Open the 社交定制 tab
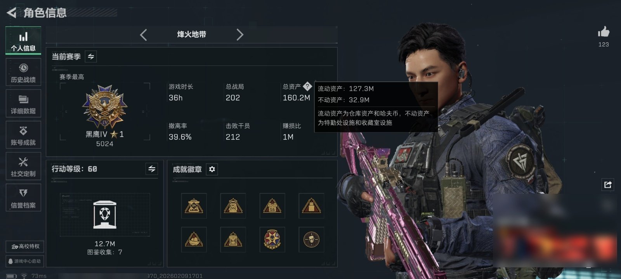Image resolution: width=621 pixels, height=279 pixels. coord(23,167)
